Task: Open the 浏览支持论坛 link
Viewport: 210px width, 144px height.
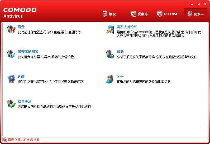Action: tap(127, 27)
